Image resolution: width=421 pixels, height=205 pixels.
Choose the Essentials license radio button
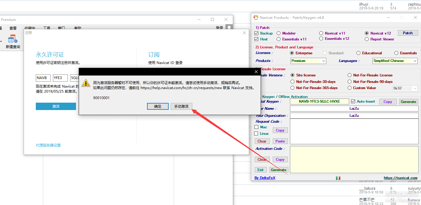tap(396, 53)
